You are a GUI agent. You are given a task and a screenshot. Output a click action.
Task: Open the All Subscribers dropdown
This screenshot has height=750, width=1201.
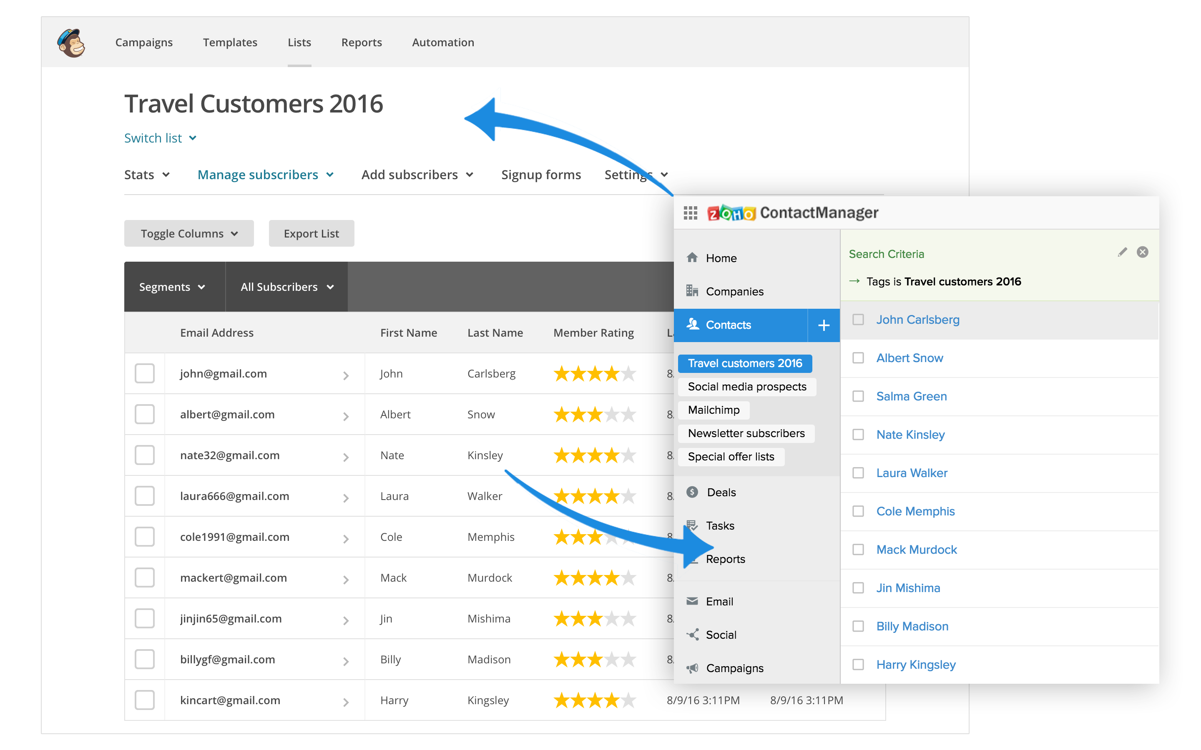pyautogui.click(x=287, y=287)
